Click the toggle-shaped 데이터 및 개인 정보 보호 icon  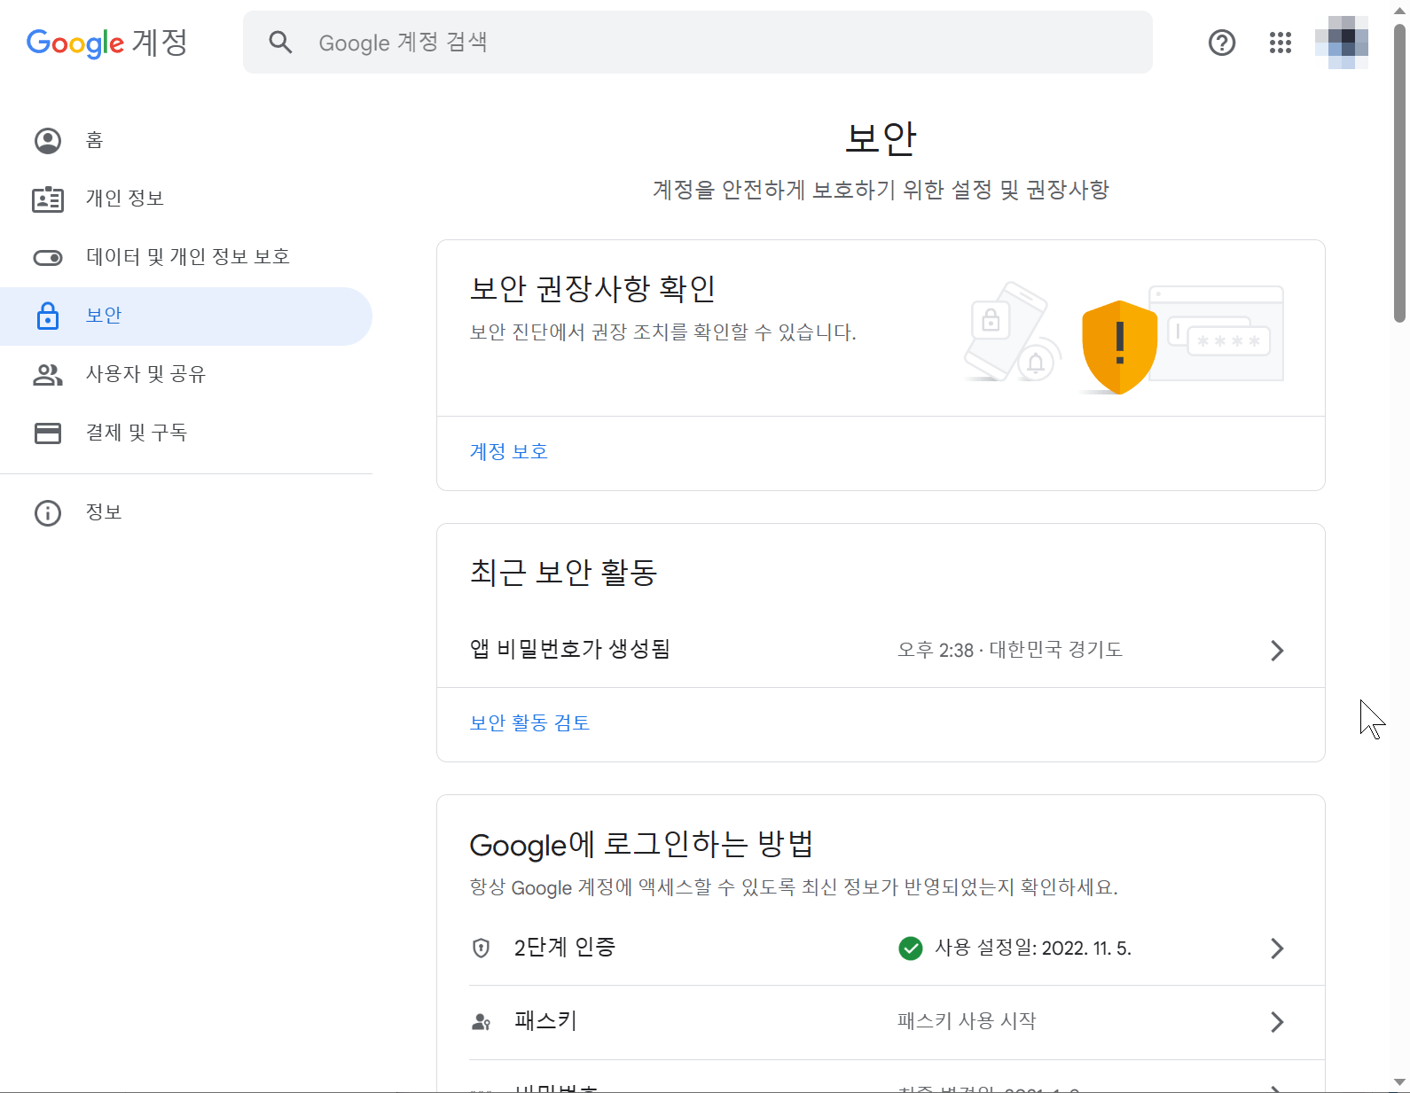tap(48, 258)
